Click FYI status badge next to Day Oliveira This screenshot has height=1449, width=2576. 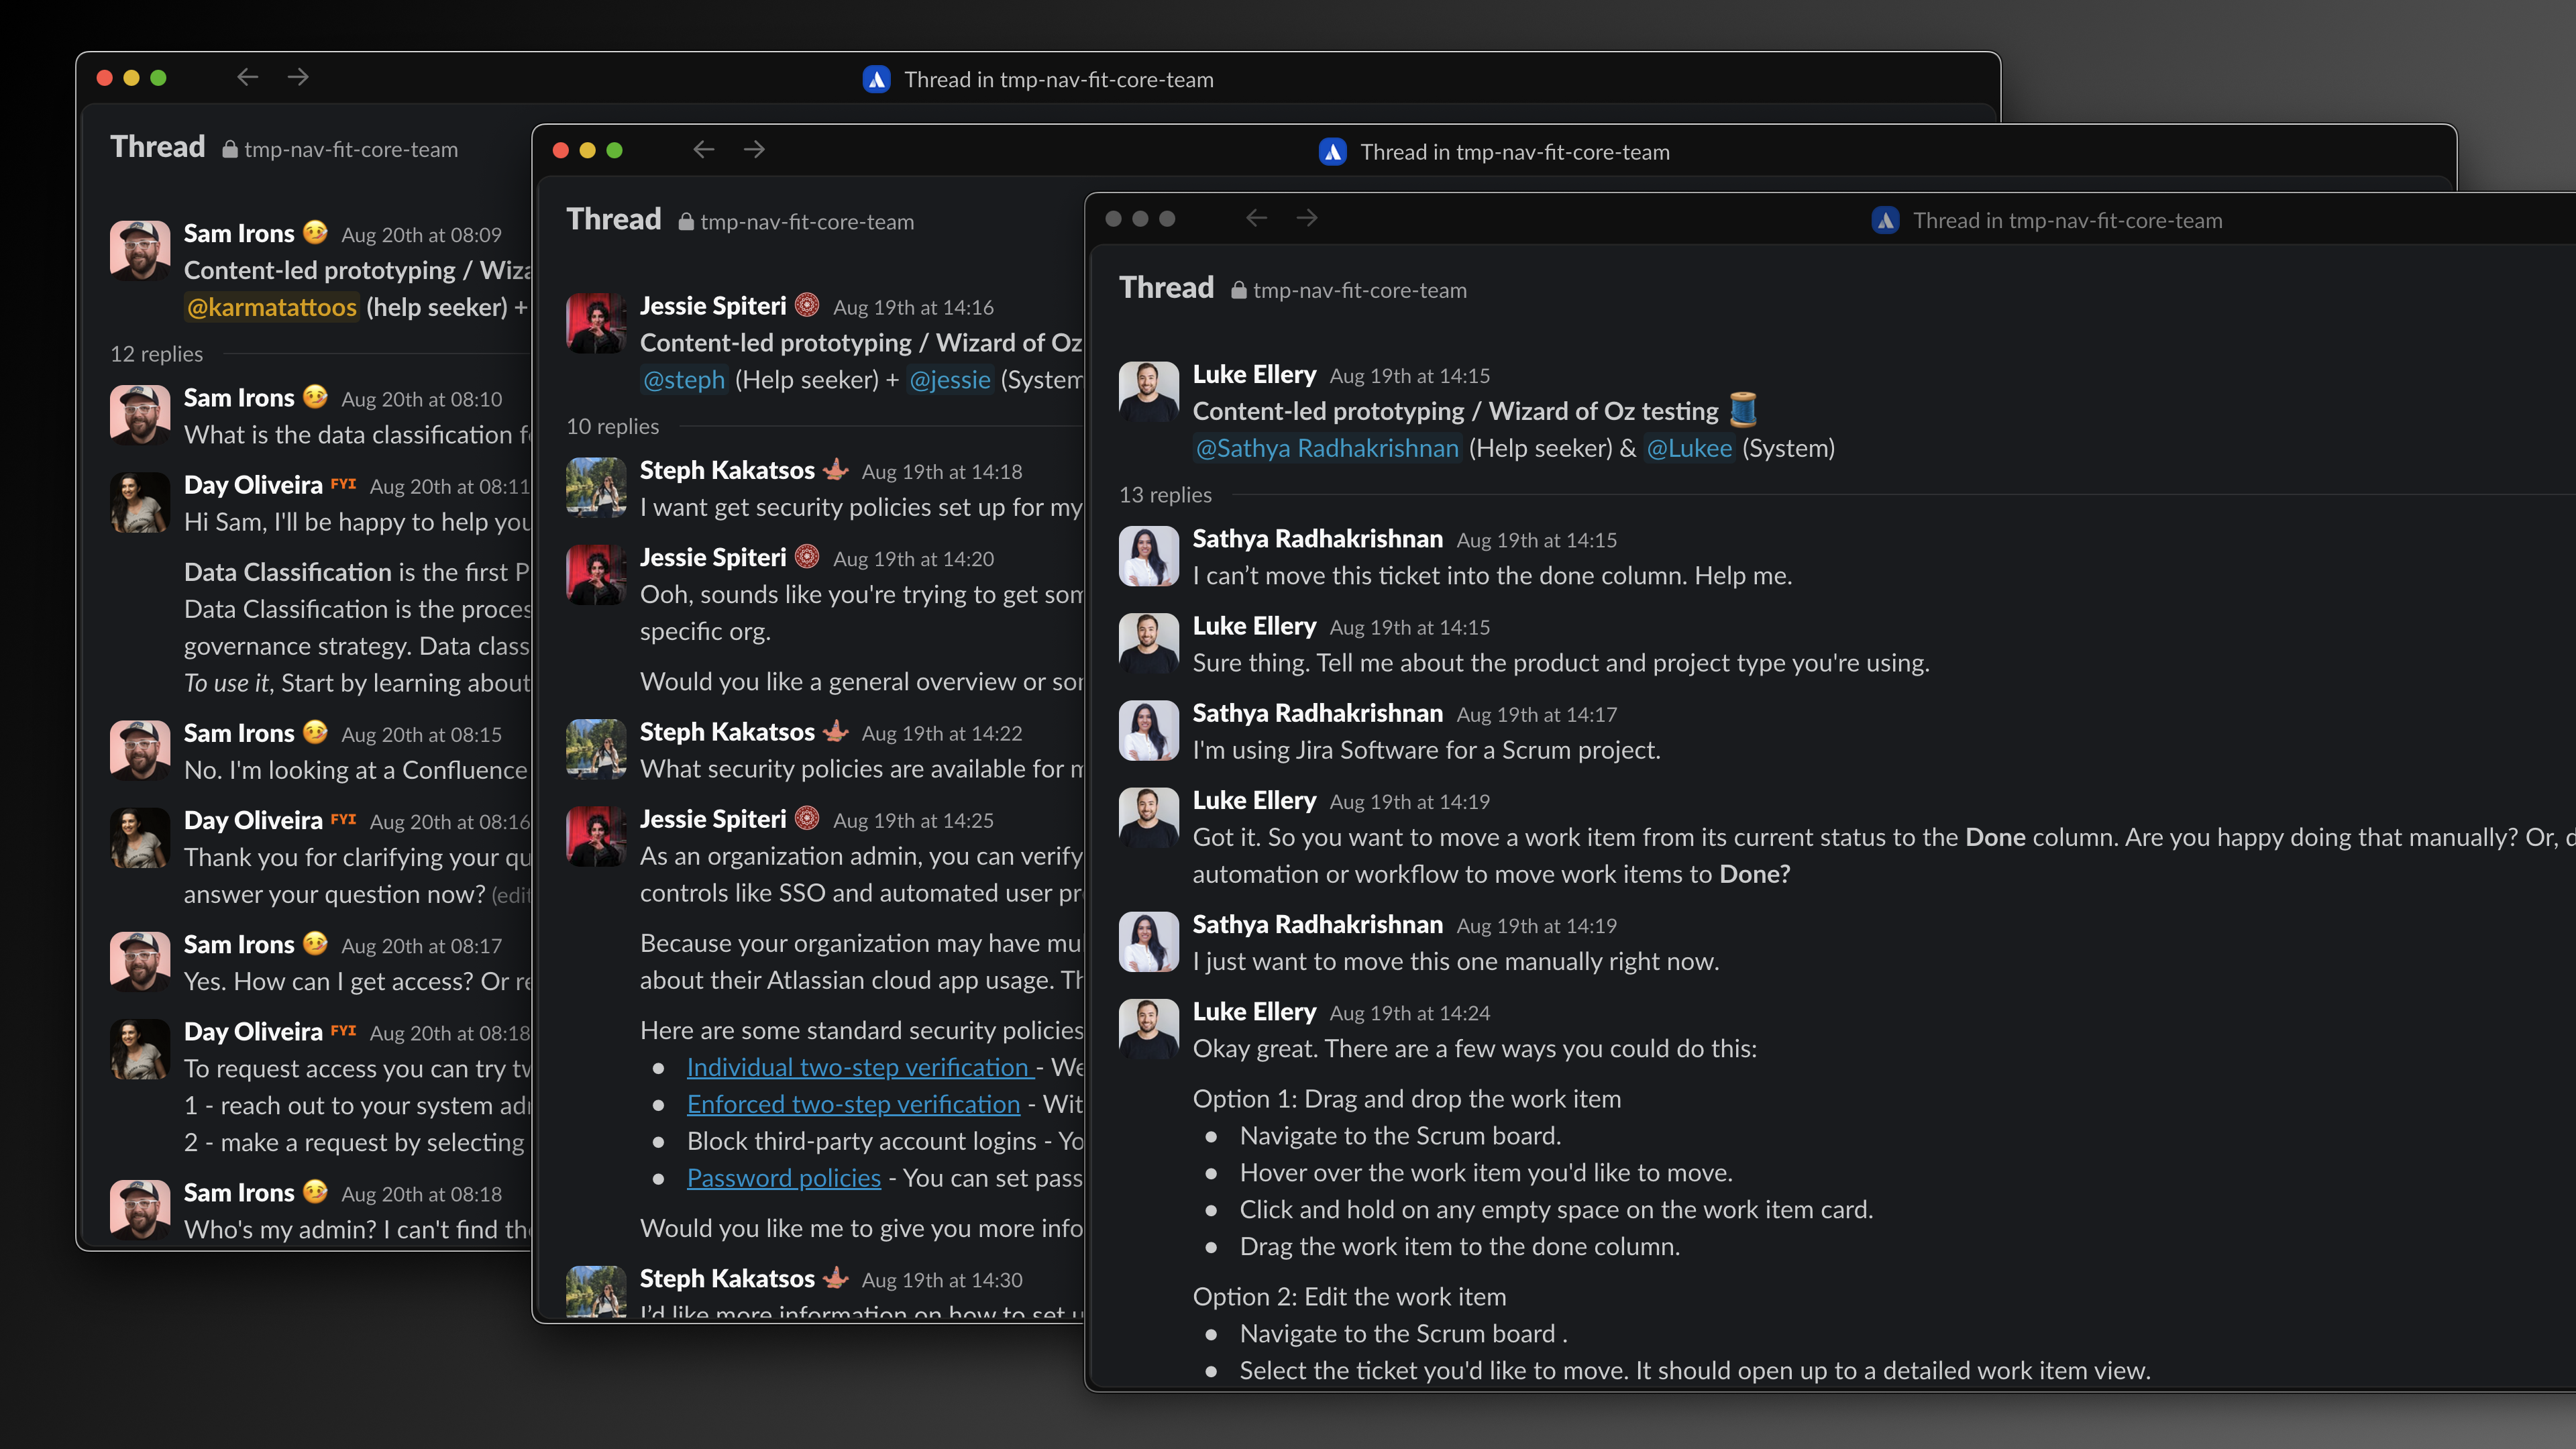click(343, 484)
